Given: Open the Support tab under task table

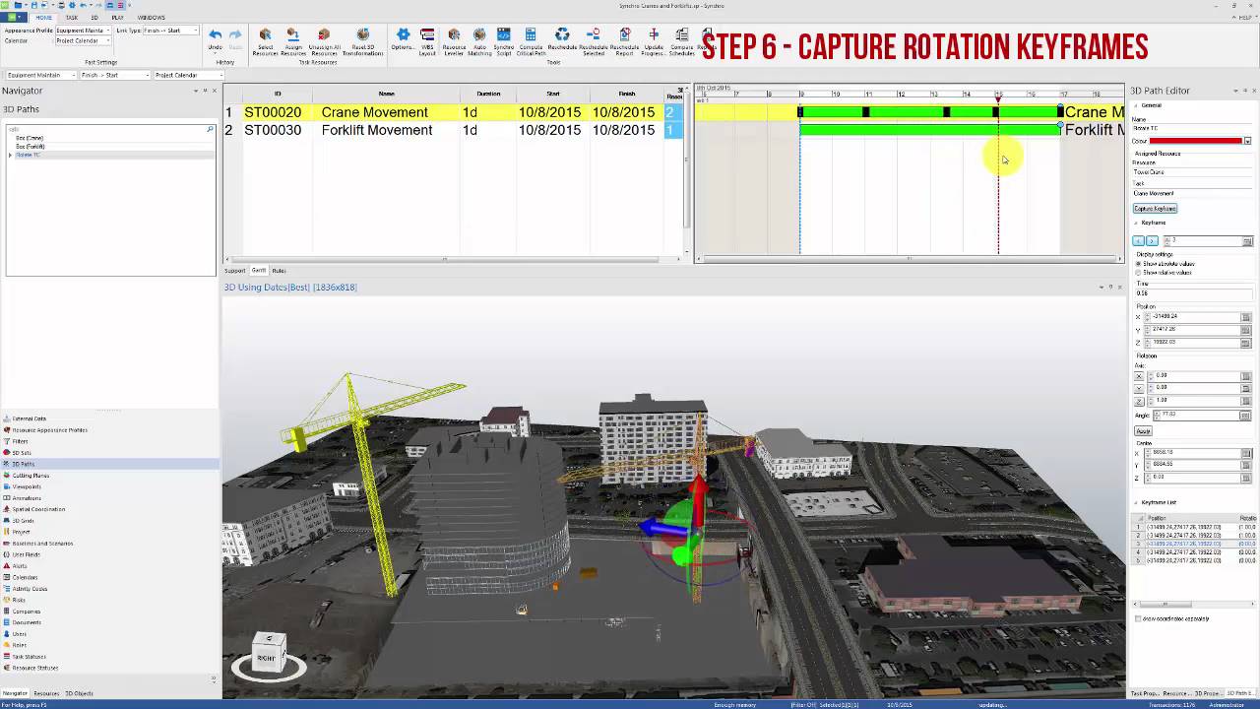Looking at the screenshot, I should 235,270.
